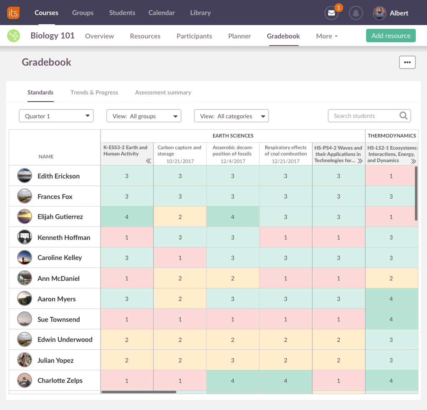Navigate to the Calendar section

161,13
